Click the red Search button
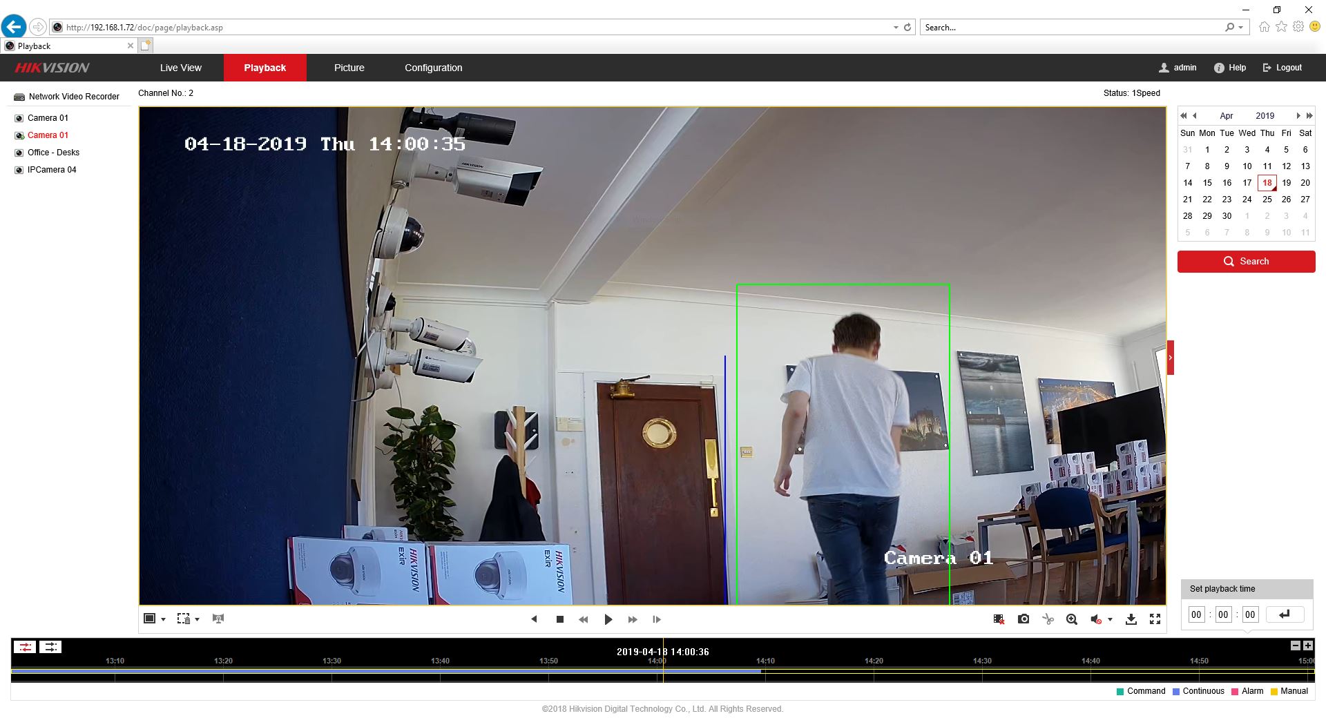The width and height of the screenshot is (1326, 718). [1246, 262]
